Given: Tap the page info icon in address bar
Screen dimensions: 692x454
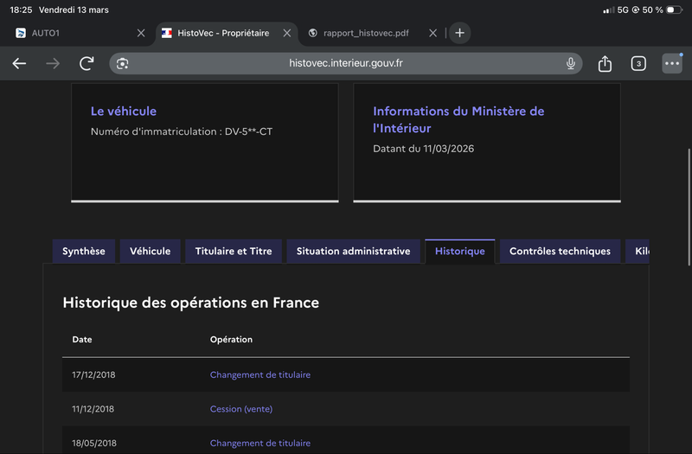Looking at the screenshot, I should (x=123, y=63).
